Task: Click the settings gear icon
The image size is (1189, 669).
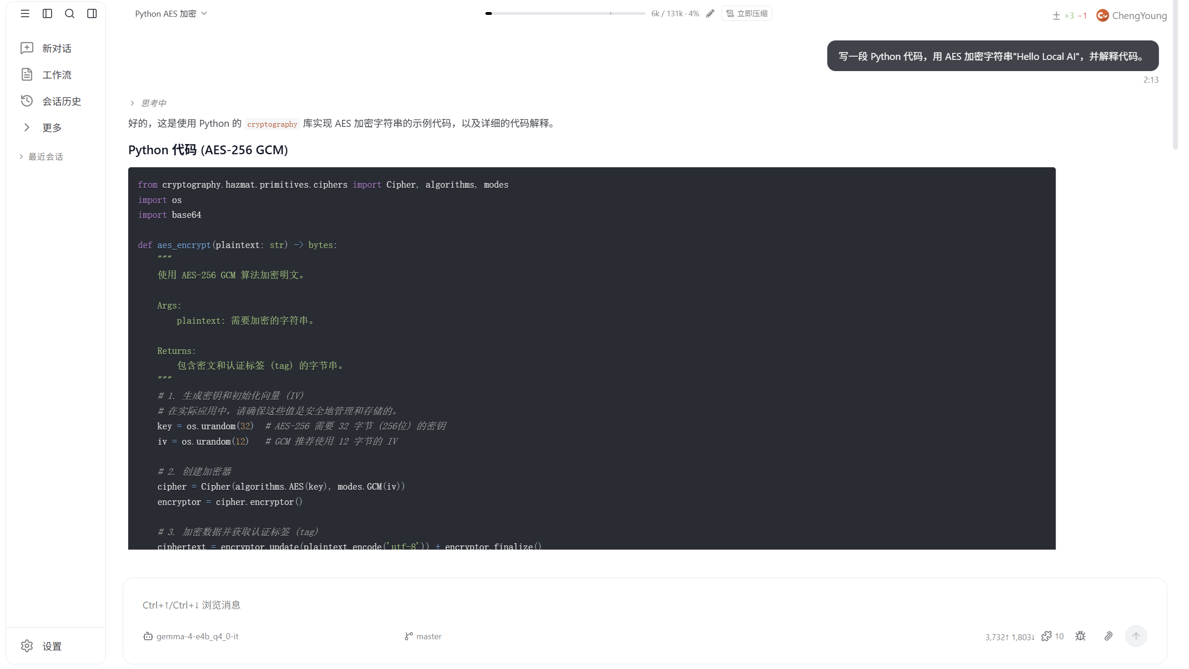Action: (x=27, y=646)
